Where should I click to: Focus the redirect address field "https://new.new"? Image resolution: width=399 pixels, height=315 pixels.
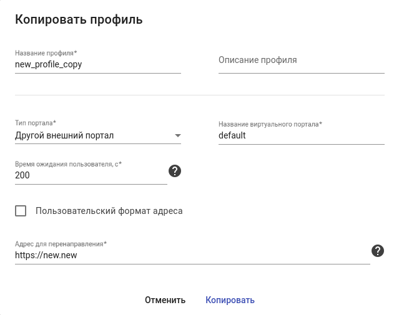pos(192,255)
